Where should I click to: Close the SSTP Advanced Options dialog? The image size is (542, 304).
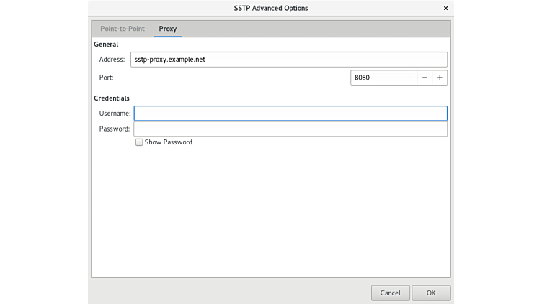click(x=445, y=8)
